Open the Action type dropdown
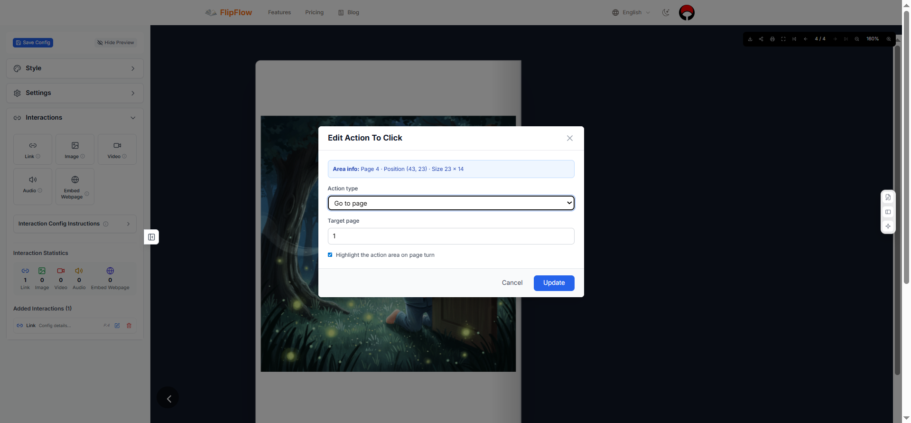Screen dimensions: 911x423 [451, 203]
